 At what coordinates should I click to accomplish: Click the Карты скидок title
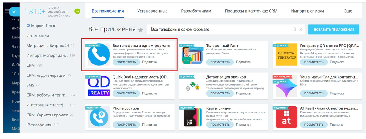(x=219, y=108)
